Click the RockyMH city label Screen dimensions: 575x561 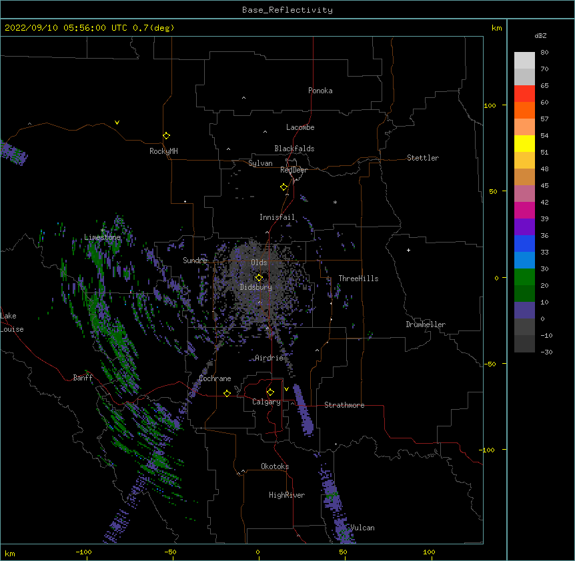pos(163,151)
